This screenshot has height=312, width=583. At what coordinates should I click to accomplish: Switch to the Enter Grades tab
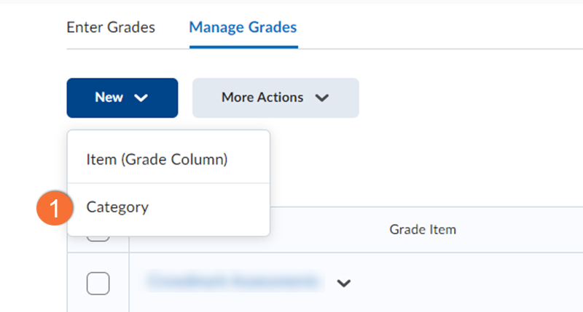(x=110, y=28)
